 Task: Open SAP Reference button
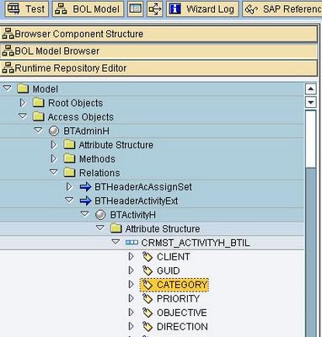pyautogui.click(x=282, y=9)
